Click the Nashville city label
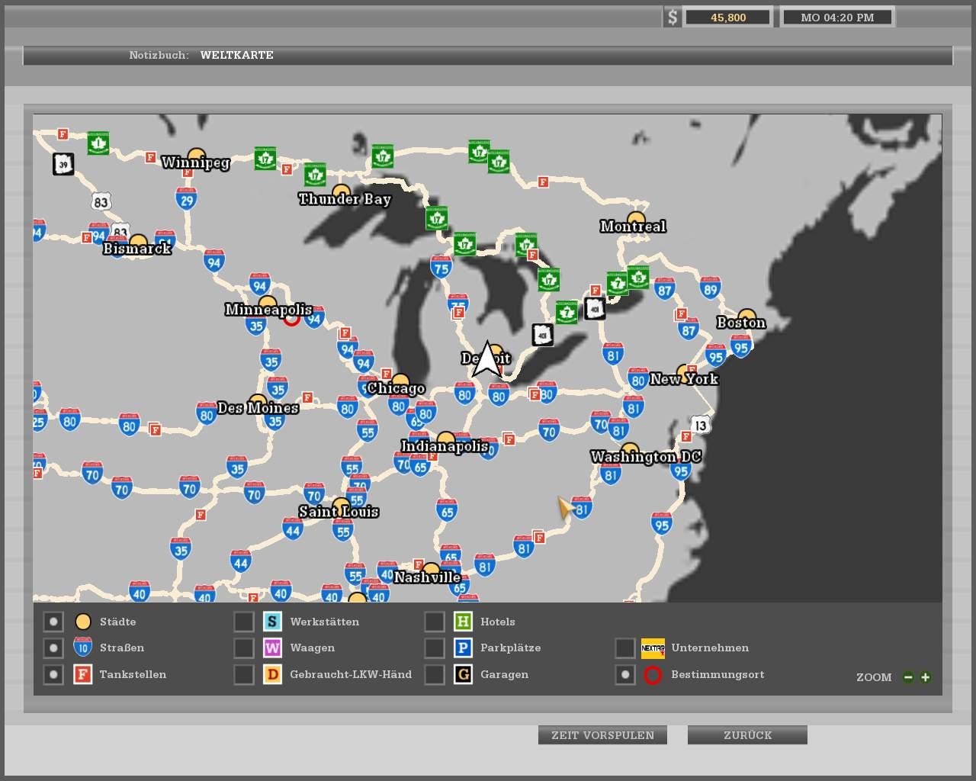Screen dimensions: 976x781 click(427, 577)
